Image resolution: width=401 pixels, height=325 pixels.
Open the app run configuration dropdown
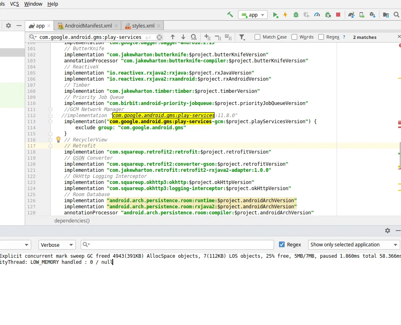click(x=253, y=15)
